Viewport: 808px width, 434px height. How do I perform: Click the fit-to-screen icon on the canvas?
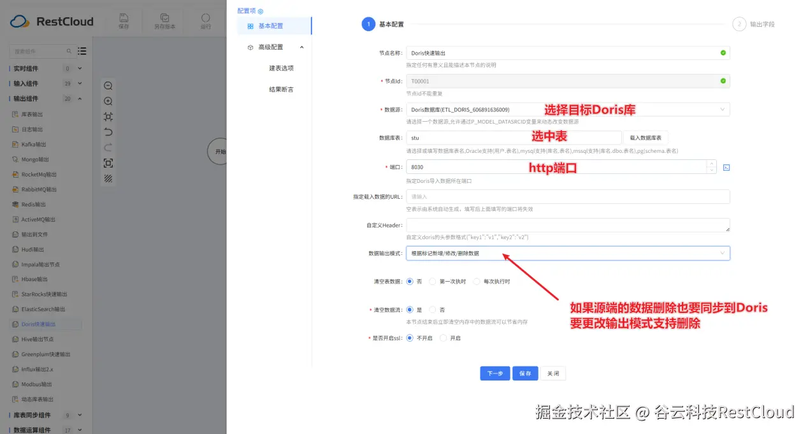coord(108,116)
